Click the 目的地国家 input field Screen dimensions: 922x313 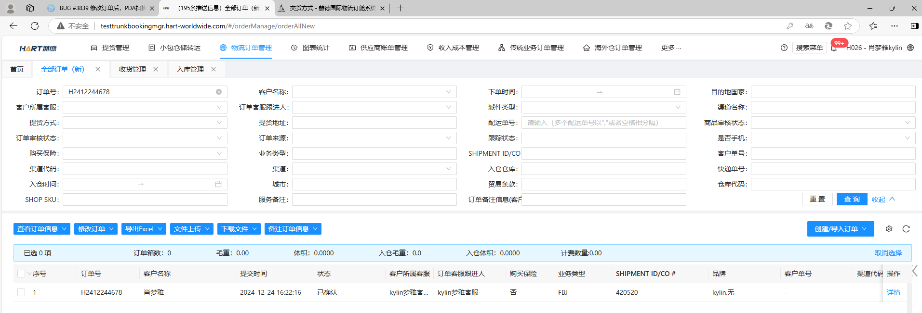point(833,92)
